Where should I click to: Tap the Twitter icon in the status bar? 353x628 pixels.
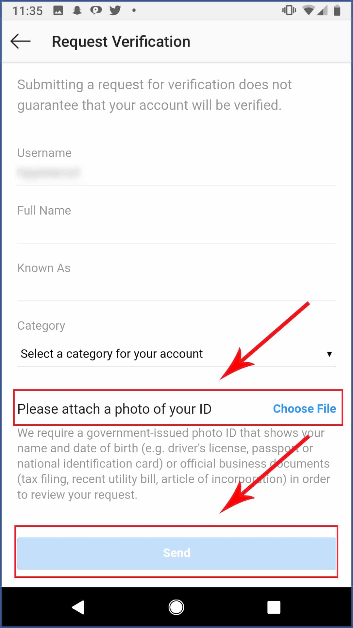pyautogui.click(x=115, y=11)
